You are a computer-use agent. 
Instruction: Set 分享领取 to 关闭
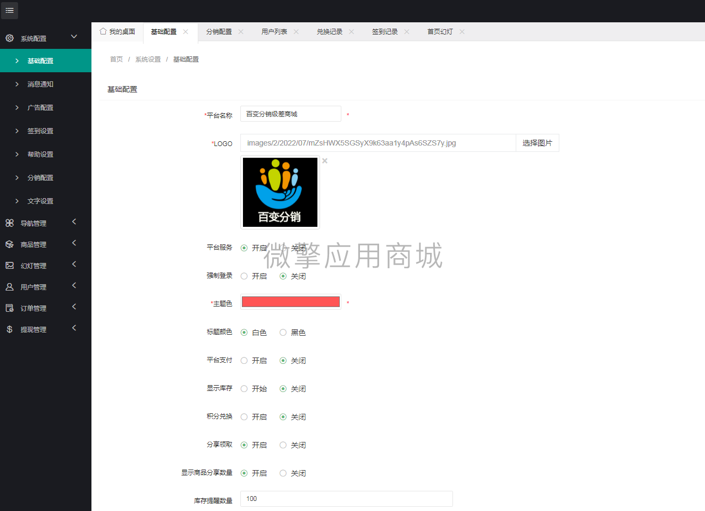pyautogui.click(x=283, y=445)
